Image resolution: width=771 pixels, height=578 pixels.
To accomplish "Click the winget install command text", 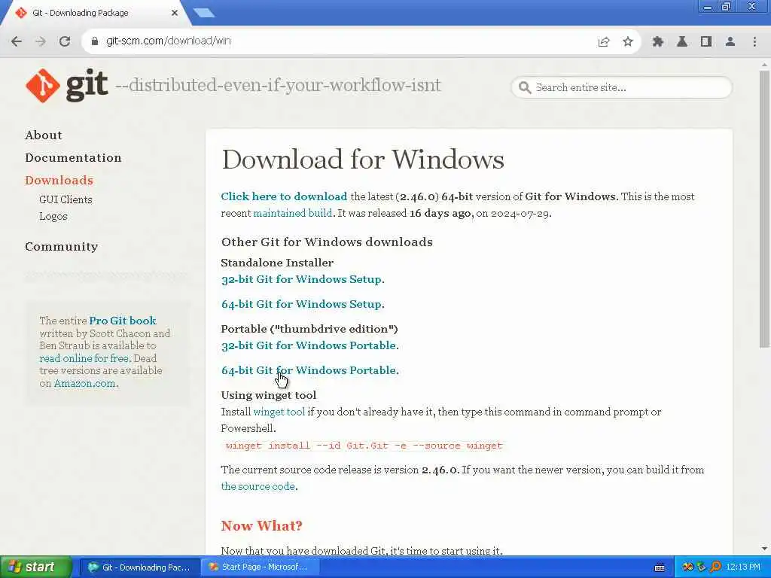I will 364,446.
